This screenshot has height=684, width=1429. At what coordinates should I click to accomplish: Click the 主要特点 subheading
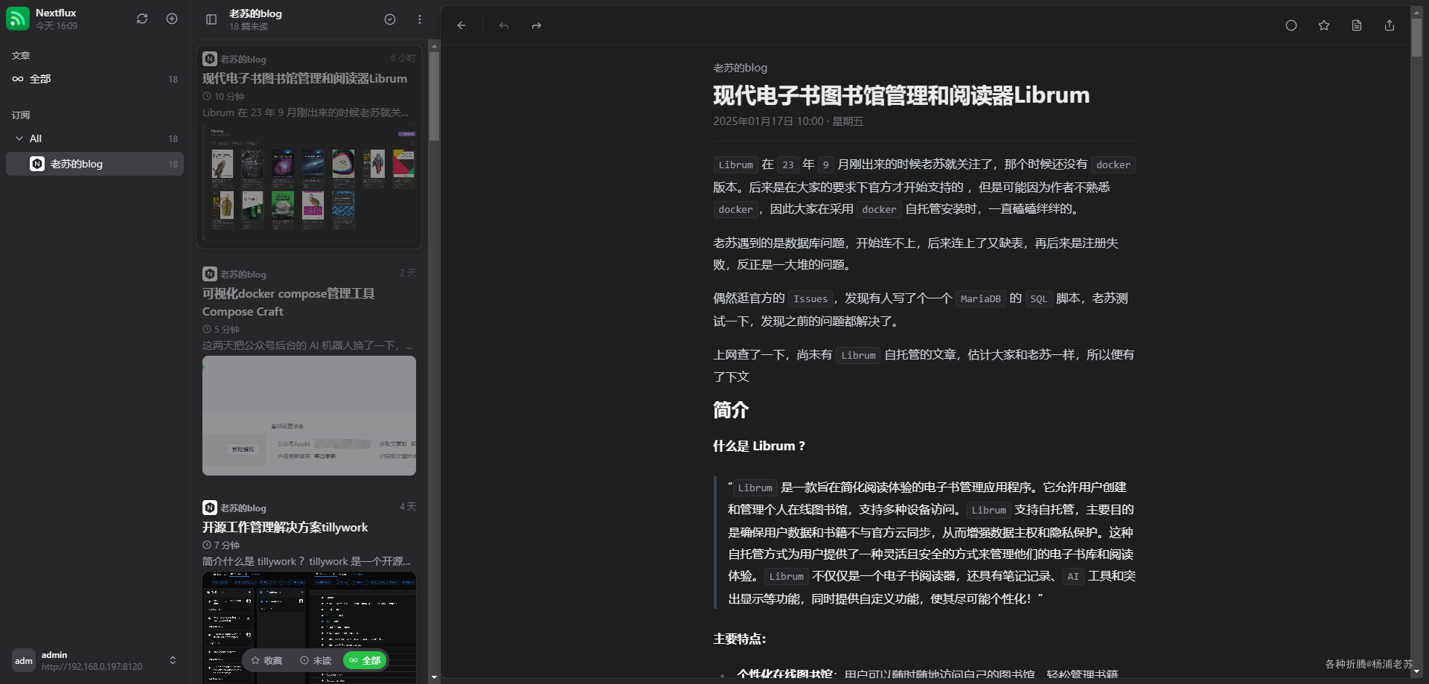[740, 639]
